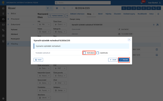Click the home icon in left sidebar
Screen dimensions: 163x101
click(x=3, y=8)
